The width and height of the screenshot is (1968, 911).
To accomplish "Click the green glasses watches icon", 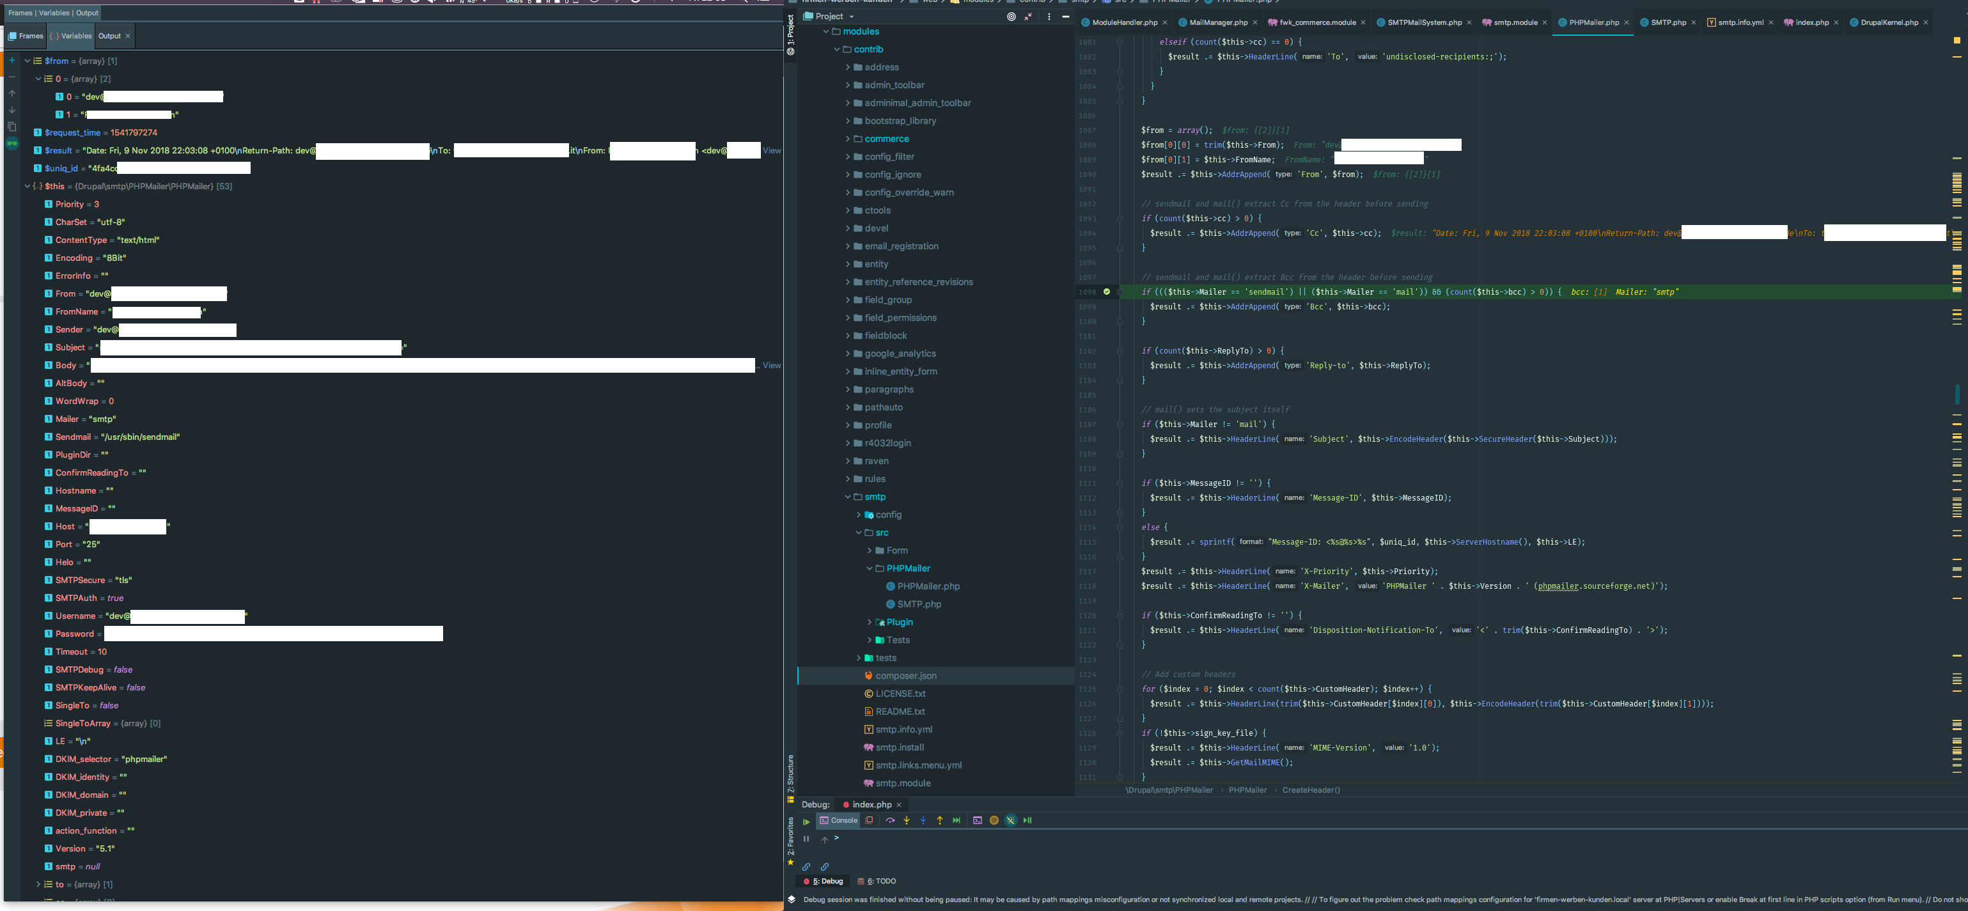I will tap(12, 143).
